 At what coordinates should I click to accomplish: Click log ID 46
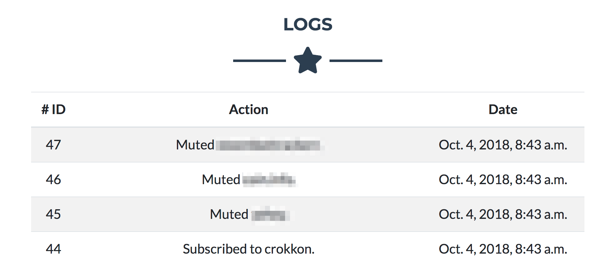[x=53, y=180]
